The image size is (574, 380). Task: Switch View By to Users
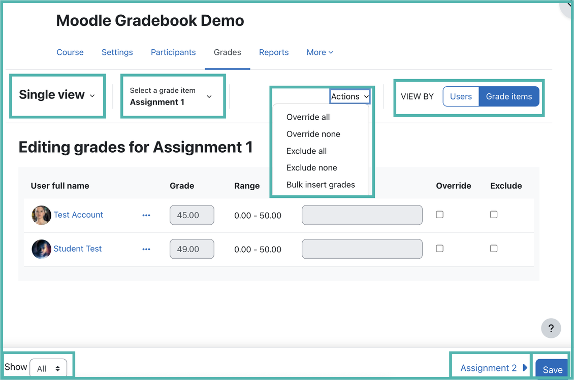[461, 96]
